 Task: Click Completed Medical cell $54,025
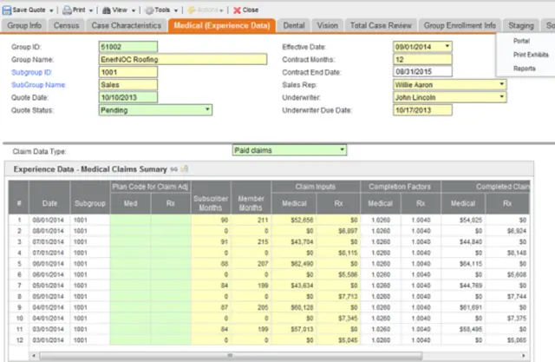(x=463, y=220)
